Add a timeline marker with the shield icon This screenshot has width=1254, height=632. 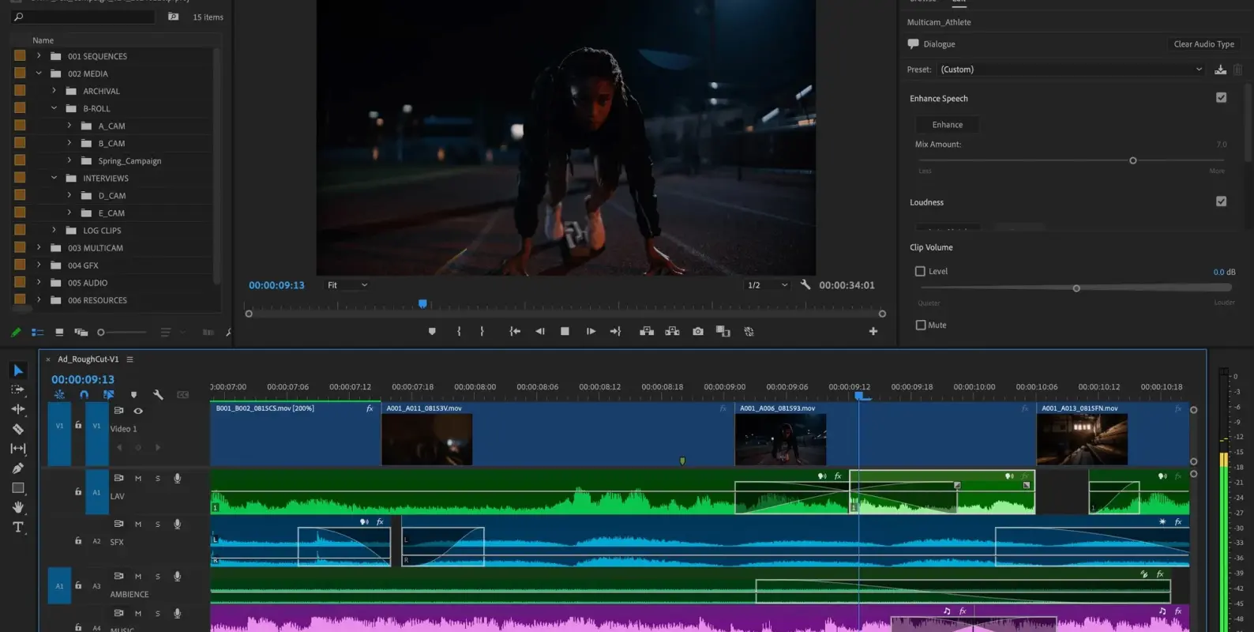click(133, 395)
